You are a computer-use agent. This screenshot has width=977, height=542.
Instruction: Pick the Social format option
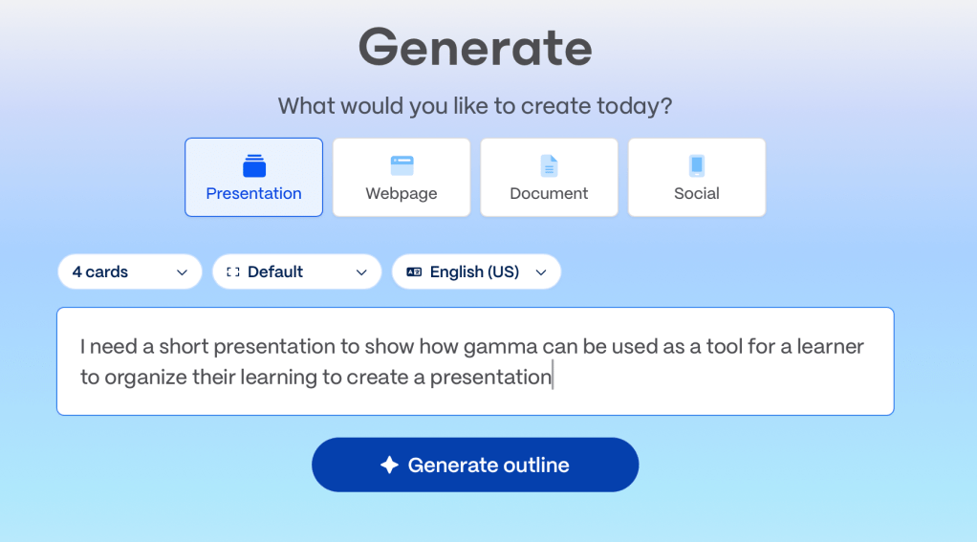(x=697, y=178)
